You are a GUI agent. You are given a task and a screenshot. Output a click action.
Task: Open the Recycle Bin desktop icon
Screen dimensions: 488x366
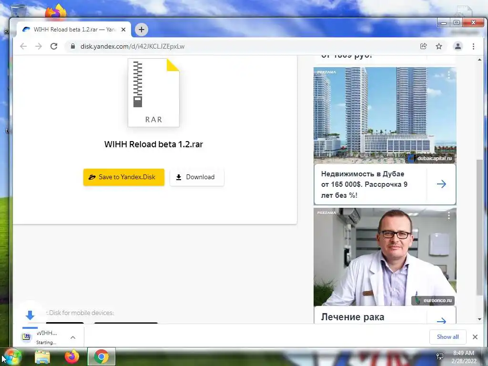coord(19,10)
